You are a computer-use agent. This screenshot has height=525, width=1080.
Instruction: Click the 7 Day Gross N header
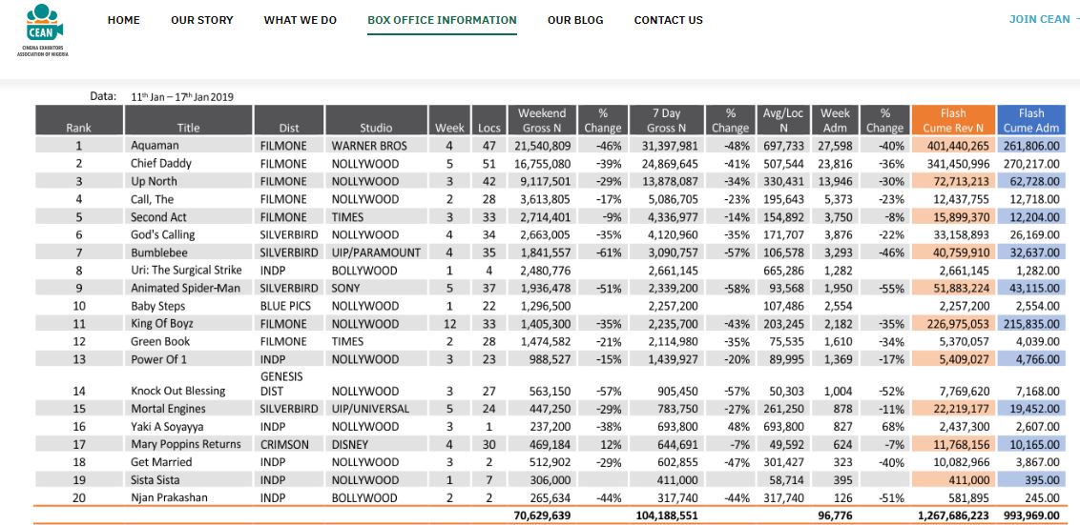(667, 120)
